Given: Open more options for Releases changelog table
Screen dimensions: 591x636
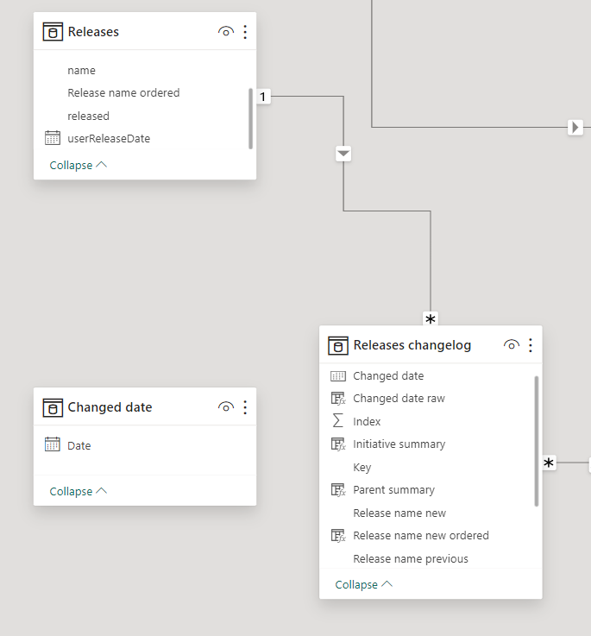Looking at the screenshot, I should [530, 345].
